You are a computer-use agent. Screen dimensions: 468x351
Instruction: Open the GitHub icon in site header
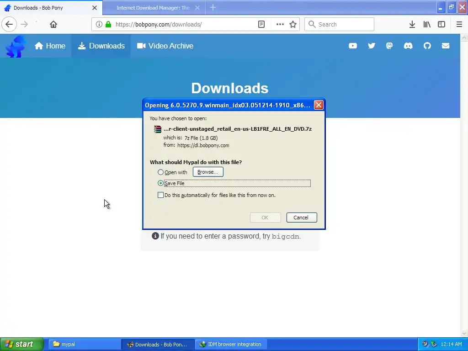pos(427,46)
